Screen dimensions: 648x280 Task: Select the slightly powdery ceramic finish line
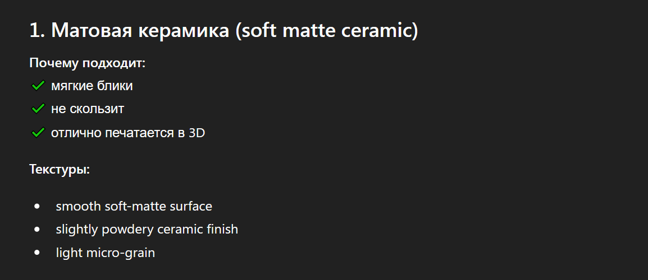point(147,229)
